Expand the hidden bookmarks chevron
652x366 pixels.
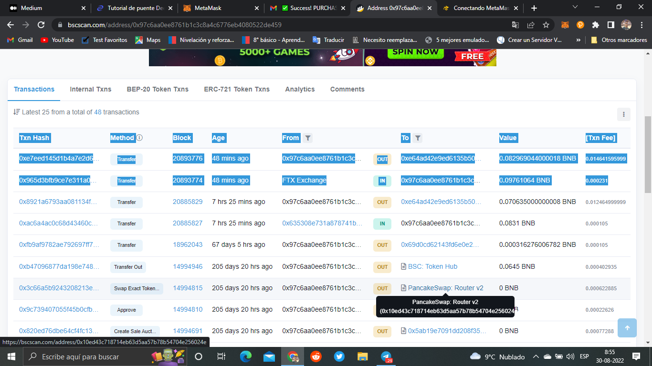(x=578, y=40)
